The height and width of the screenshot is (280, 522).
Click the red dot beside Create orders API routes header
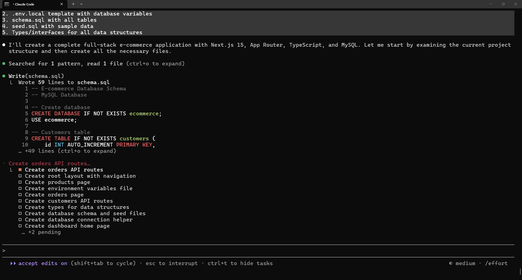4,163
